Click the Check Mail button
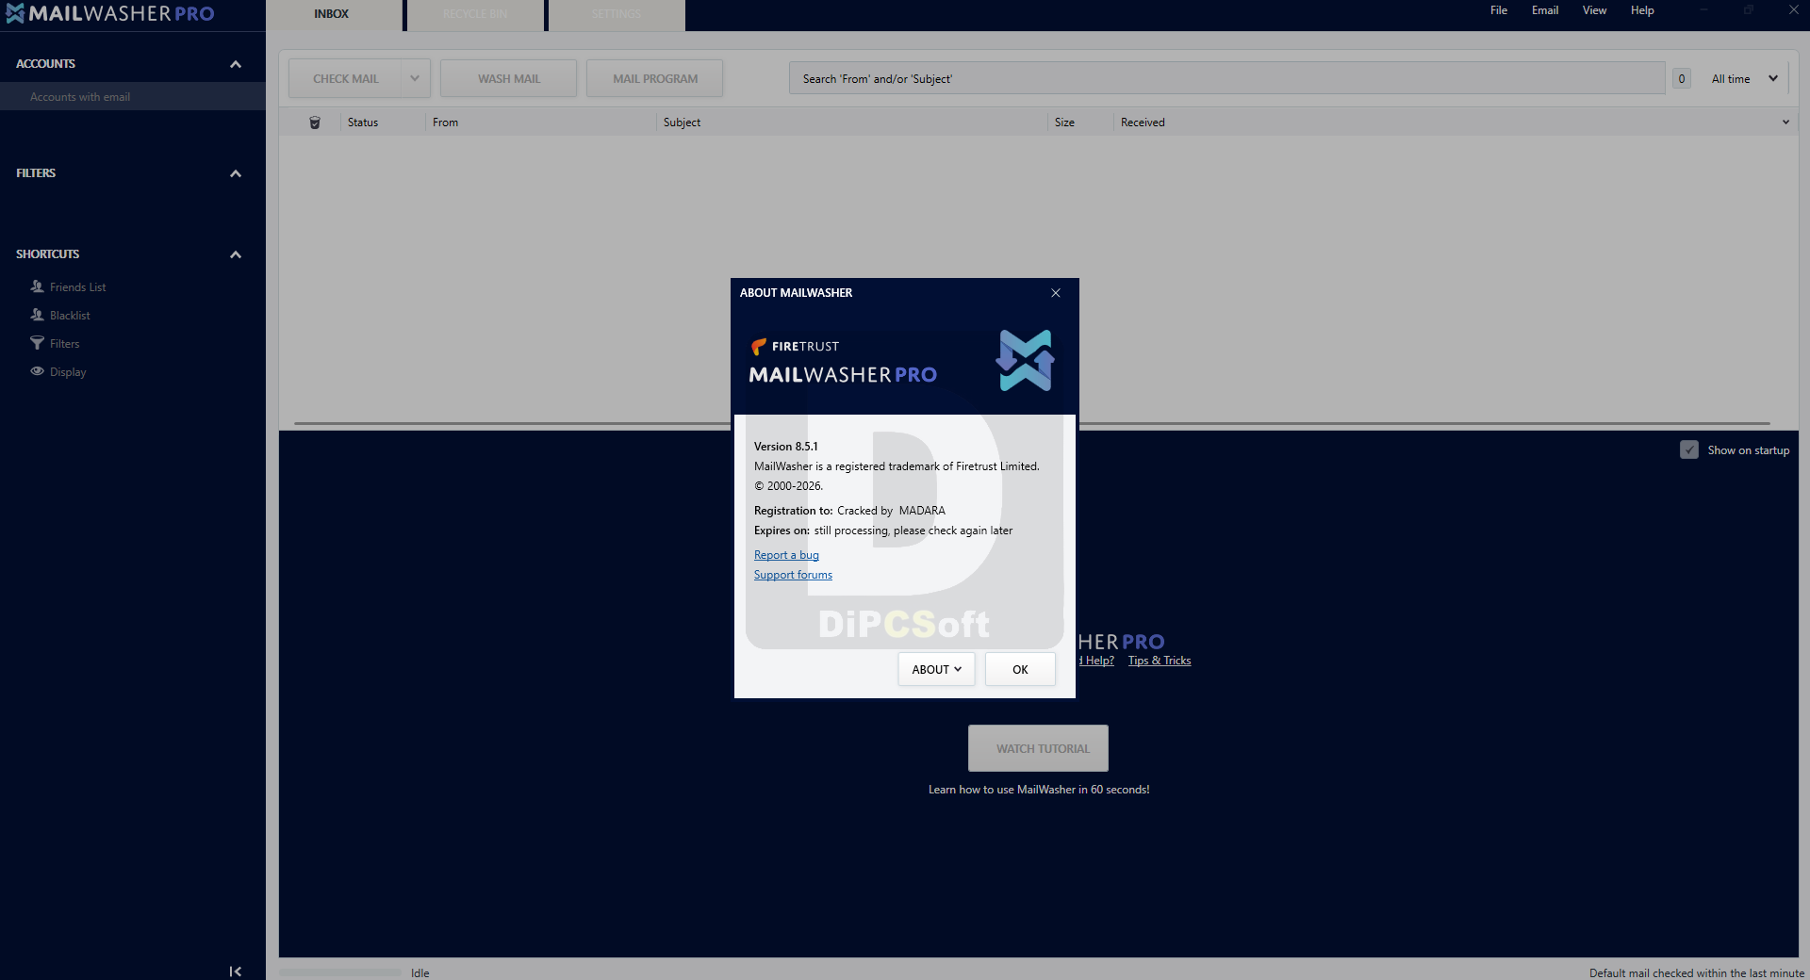 click(x=346, y=78)
